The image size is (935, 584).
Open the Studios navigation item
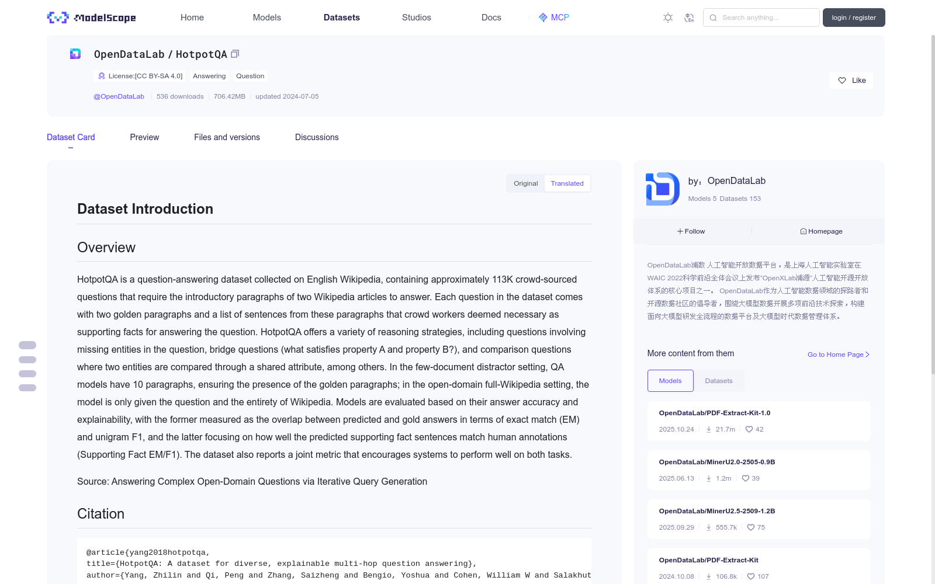417,18
